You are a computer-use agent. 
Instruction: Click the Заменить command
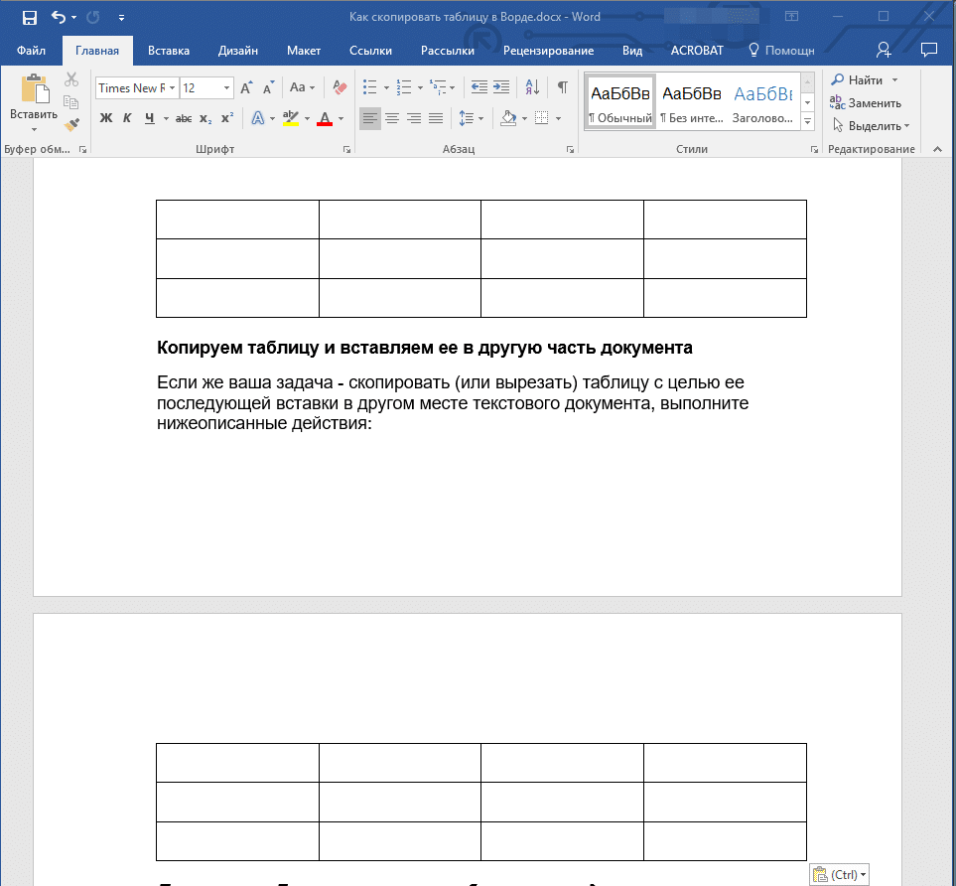tap(874, 103)
